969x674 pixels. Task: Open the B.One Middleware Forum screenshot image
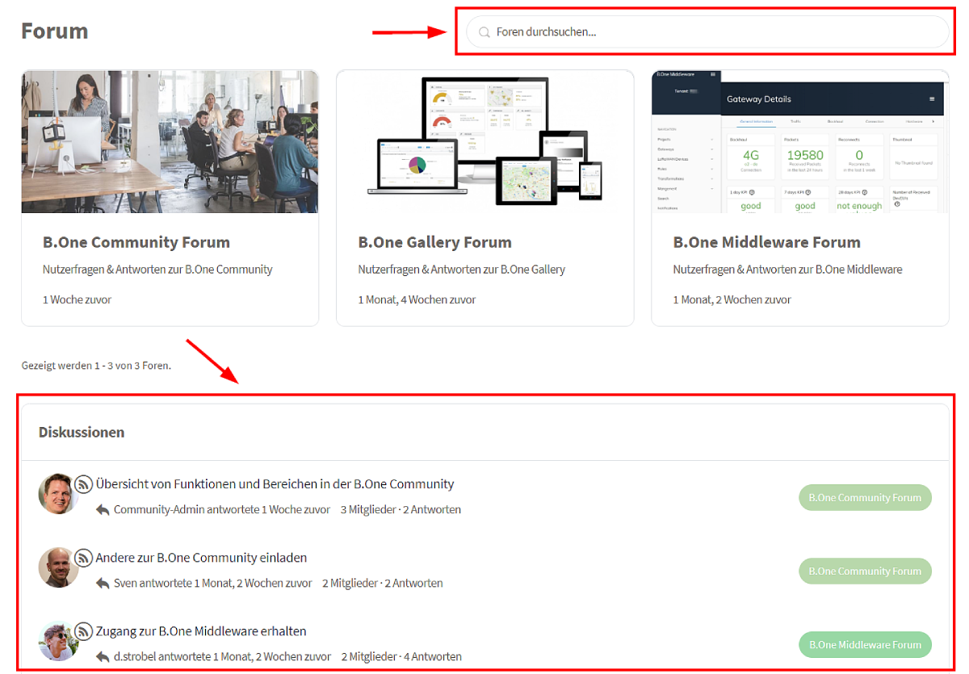pos(799,141)
